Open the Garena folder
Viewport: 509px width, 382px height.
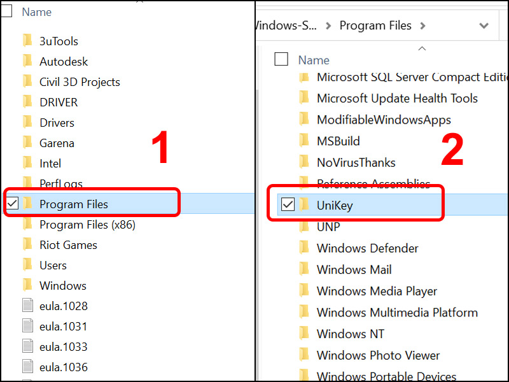coord(57,143)
